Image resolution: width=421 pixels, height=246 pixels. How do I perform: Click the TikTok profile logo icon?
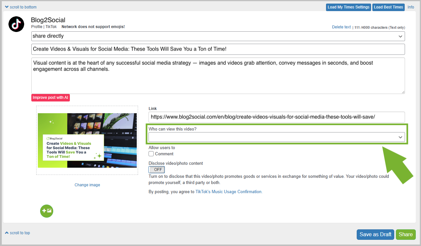[16, 24]
